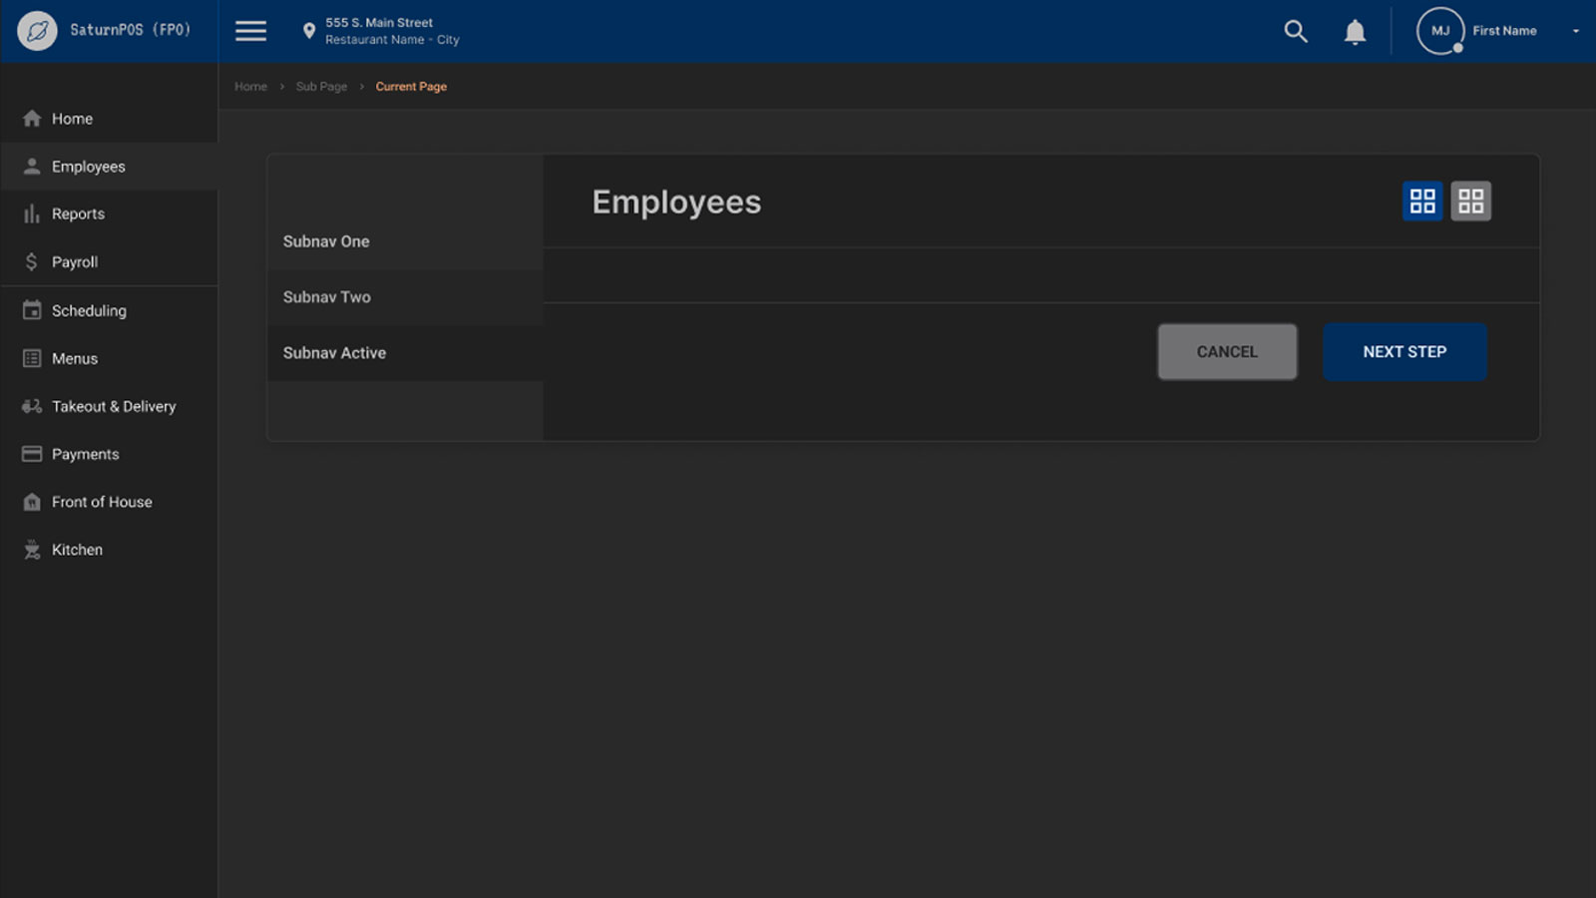Click the Kitchen grill icon

pos(32,550)
